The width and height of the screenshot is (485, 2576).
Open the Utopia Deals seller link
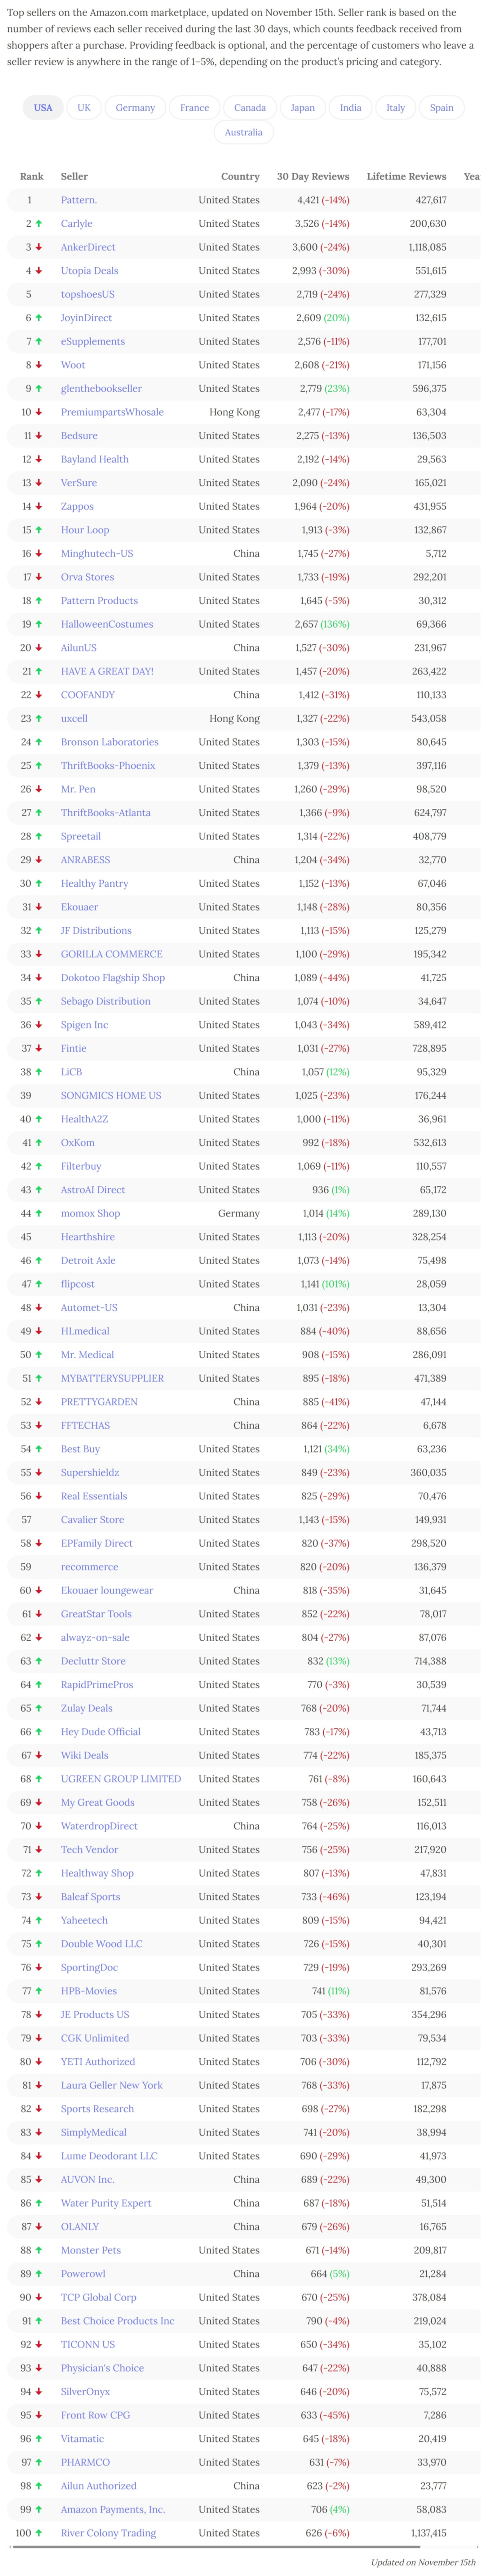[x=90, y=271]
